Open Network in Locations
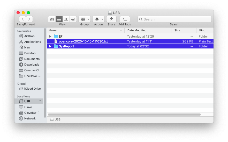The image size is (228, 142). click(x=27, y=118)
